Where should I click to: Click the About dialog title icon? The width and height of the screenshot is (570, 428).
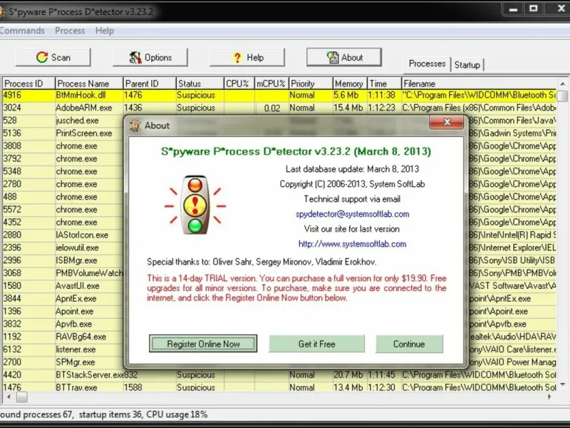[135, 126]
